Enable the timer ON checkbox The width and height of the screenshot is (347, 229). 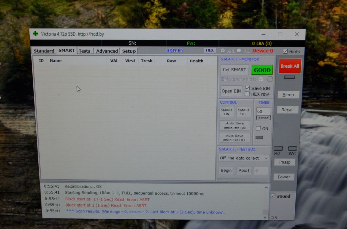pyautogui.click(x=258, y=128)
